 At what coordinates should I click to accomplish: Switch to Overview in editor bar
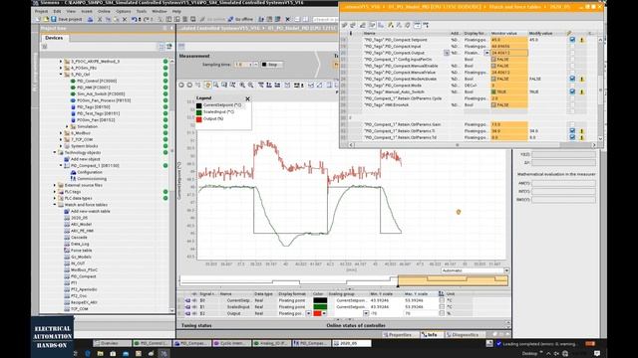pos(112,343)
